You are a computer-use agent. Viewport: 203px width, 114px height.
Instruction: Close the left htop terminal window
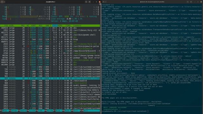pos(100,2)
